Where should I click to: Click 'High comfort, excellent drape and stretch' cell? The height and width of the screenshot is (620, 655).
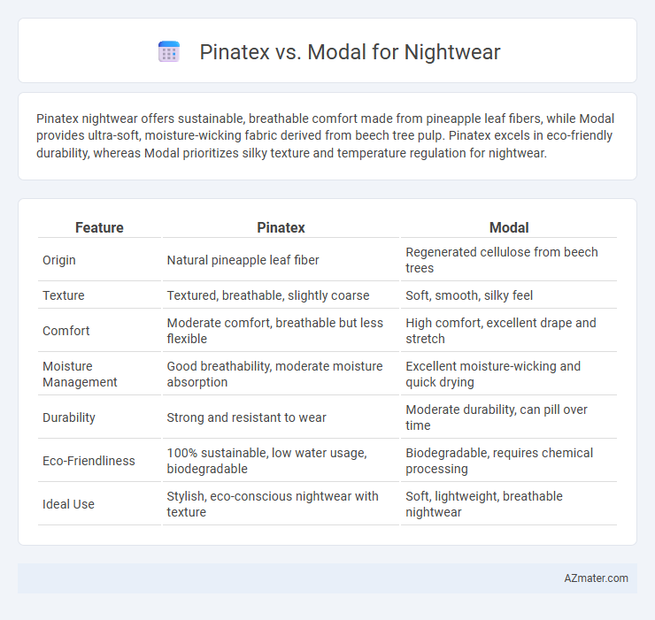(509, 331)
